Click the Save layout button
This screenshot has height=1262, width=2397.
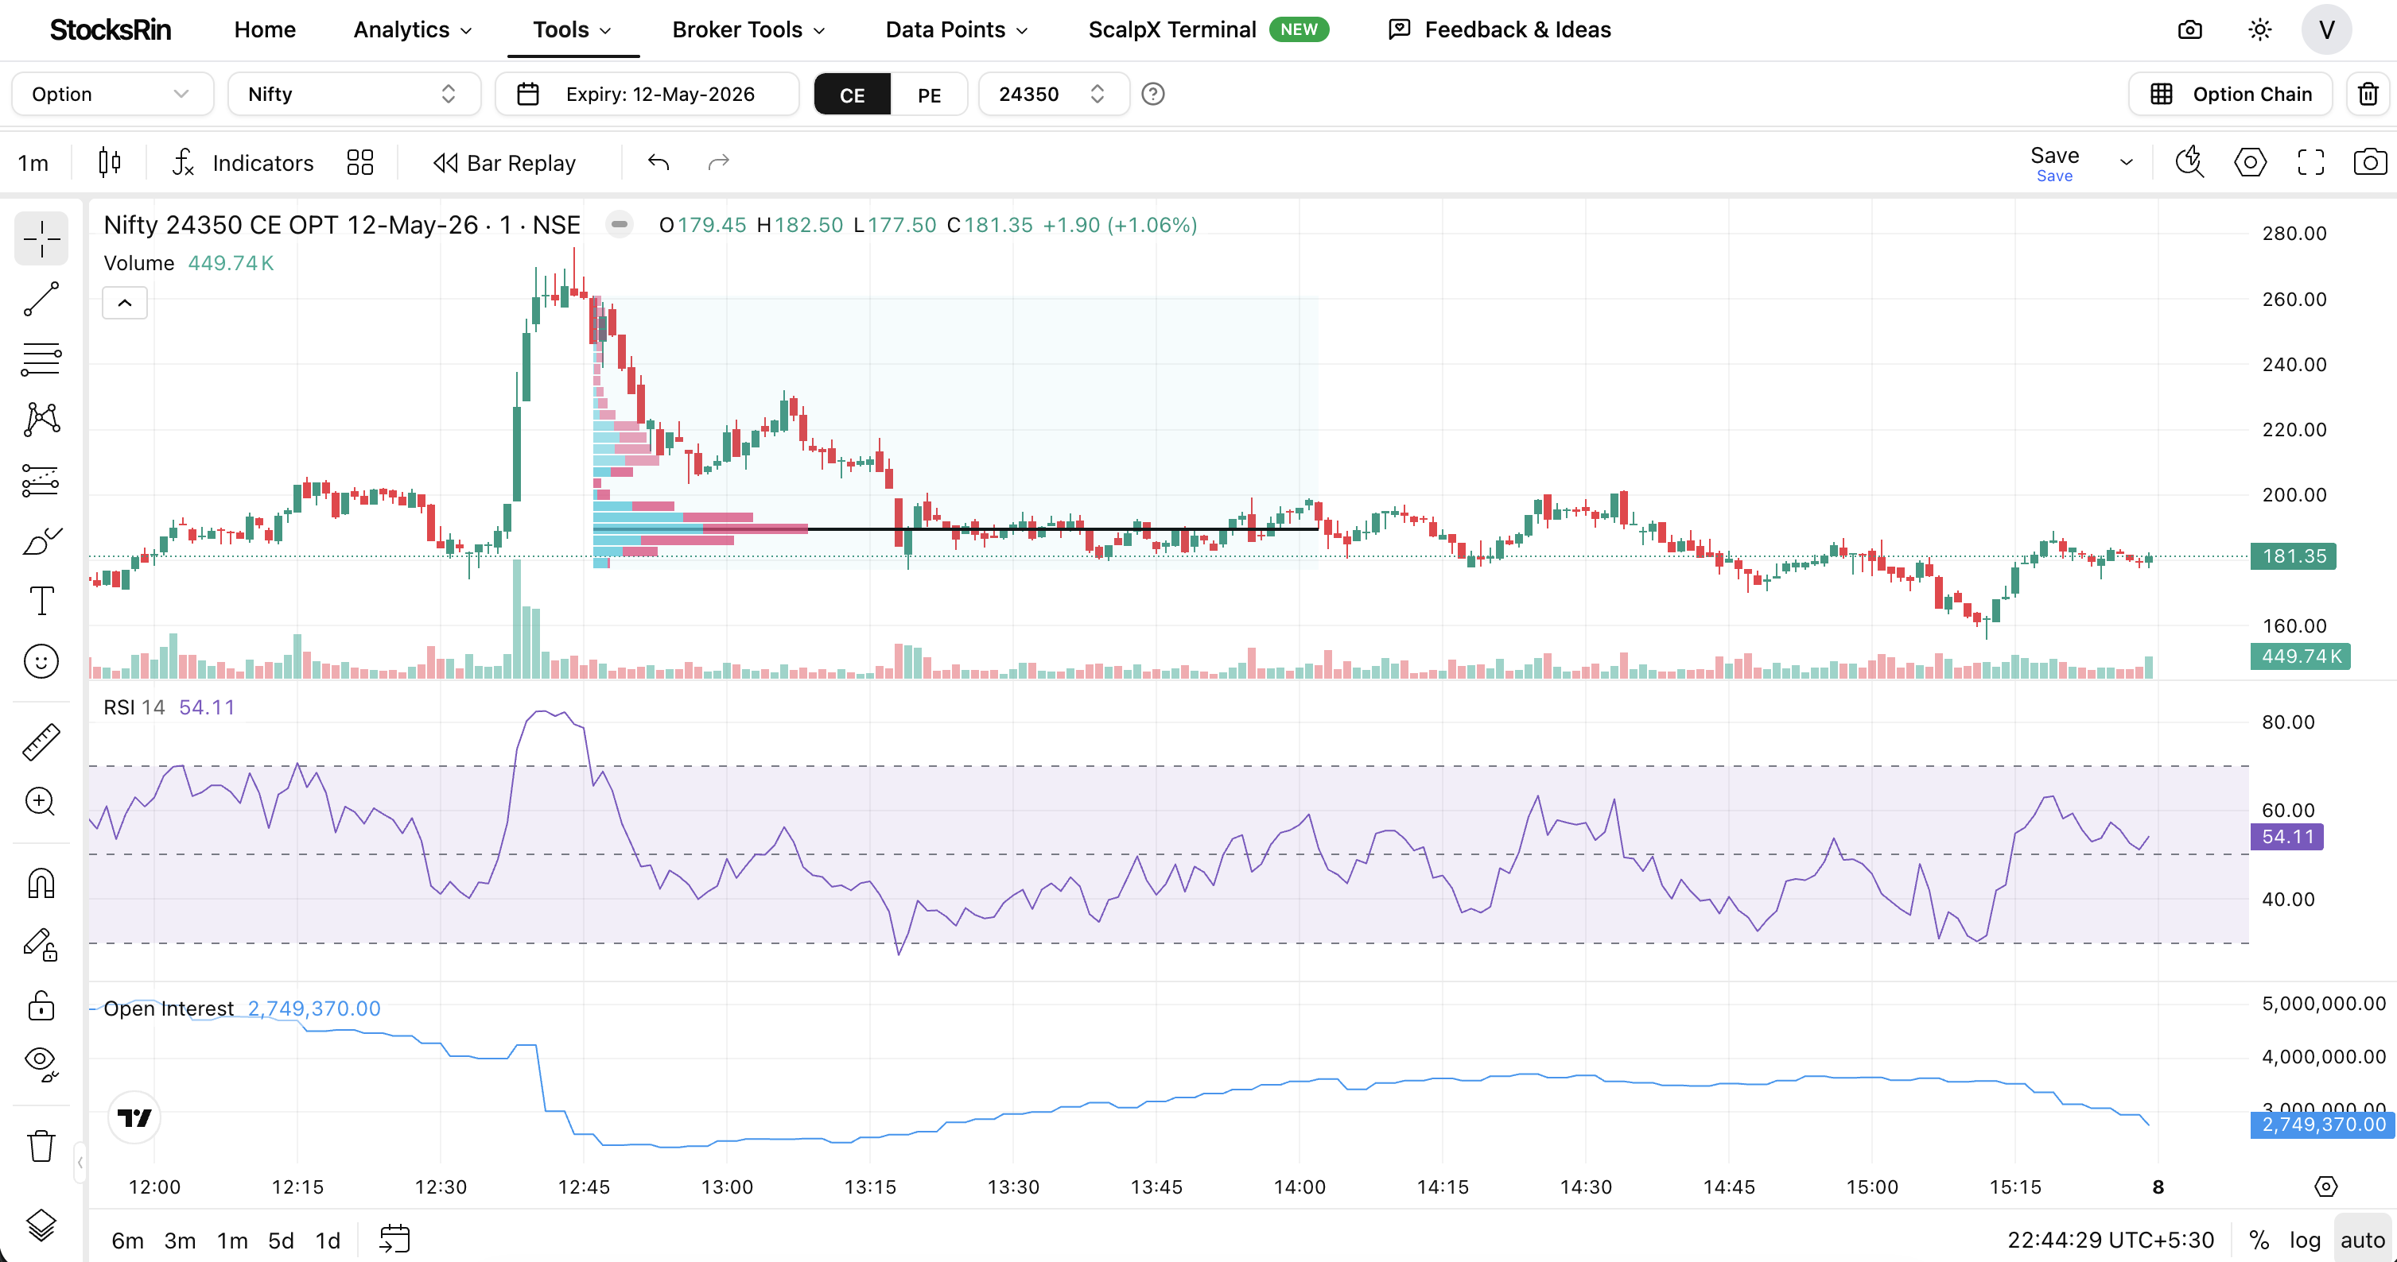click(2054, 164)
